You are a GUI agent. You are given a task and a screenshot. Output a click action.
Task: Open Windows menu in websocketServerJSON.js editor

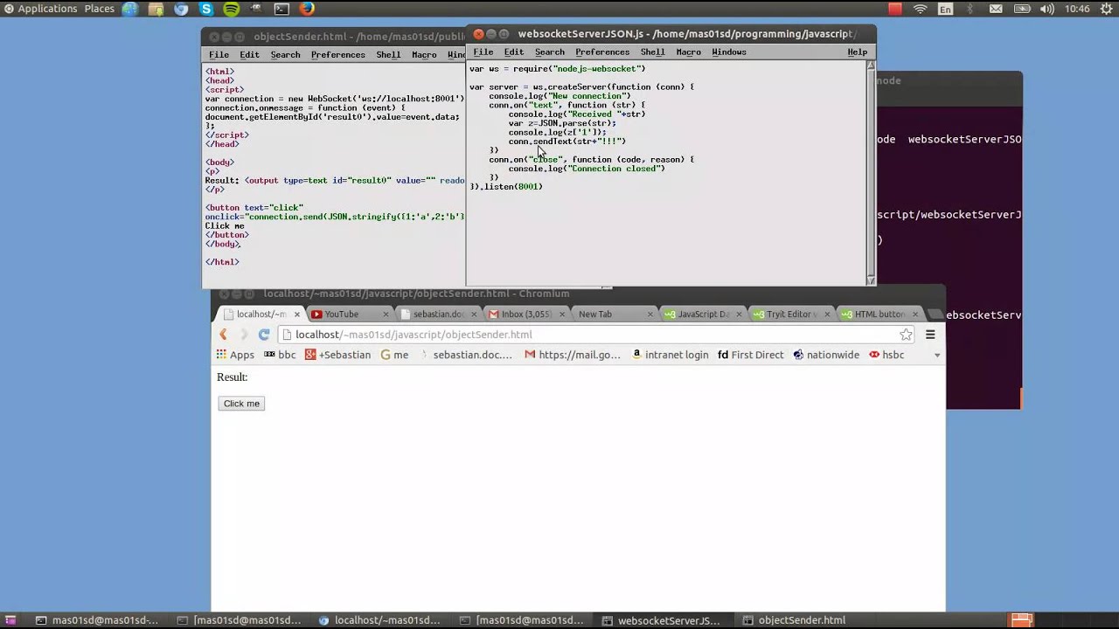tap(728, 52)
